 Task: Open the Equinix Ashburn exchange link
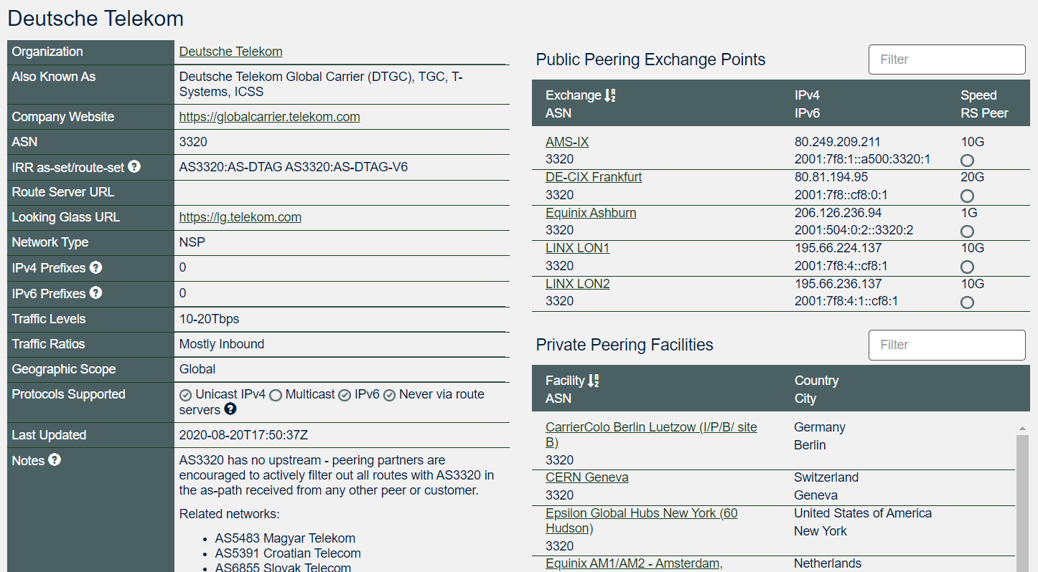point(591,213)
